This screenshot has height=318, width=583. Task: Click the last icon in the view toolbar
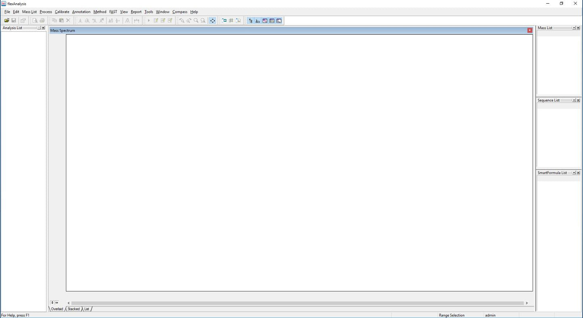coord(279,21)
